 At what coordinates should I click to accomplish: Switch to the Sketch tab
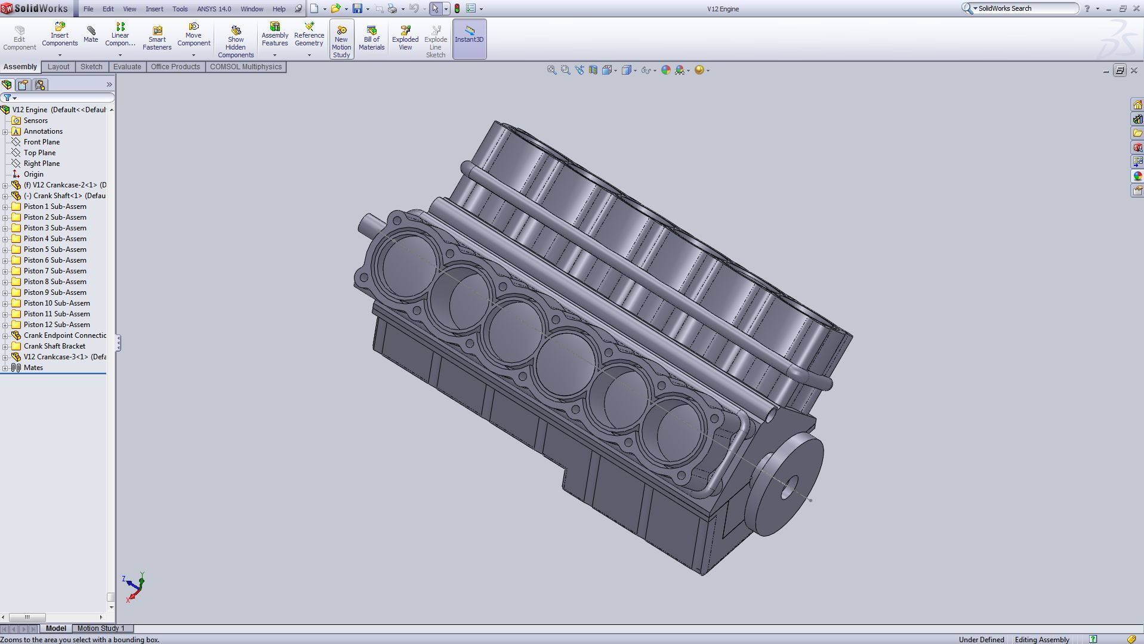(x=91, y=67)
